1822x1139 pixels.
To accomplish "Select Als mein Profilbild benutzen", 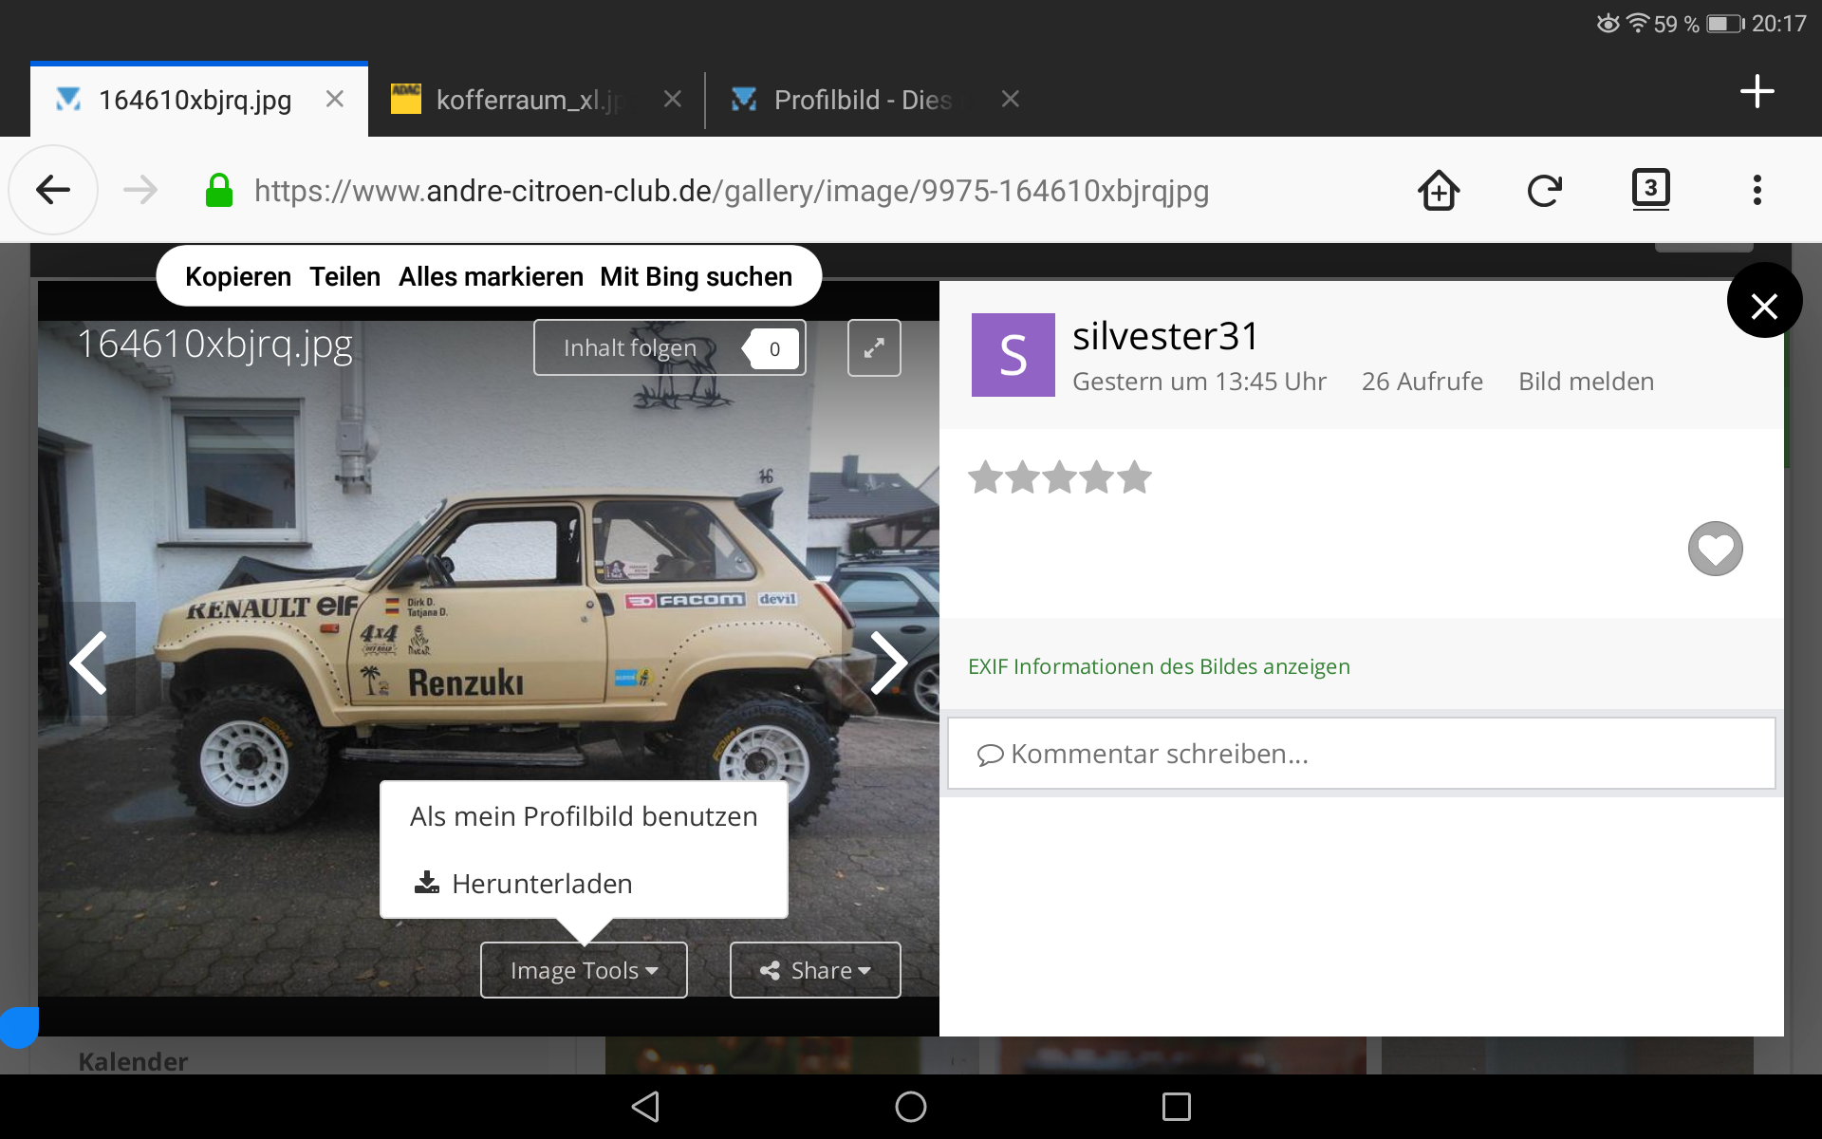I will pyautogui.click(x=584, y=816).
